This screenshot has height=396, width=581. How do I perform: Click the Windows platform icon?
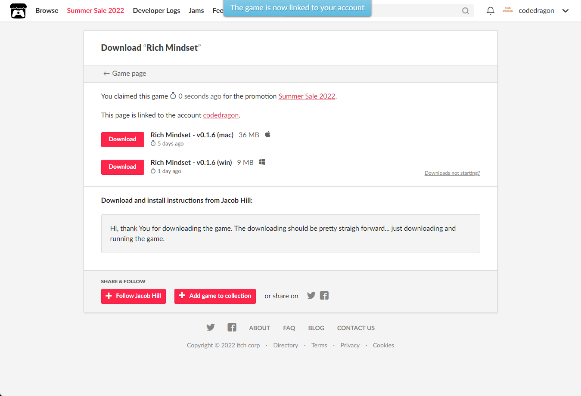pyautogui.click(x=262, y=162)
